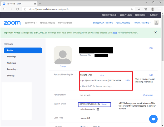Open the browser profile avatar icon
The height and width of the screenshot is (127, 164).
pyautogui.click(x=153, y=9)
